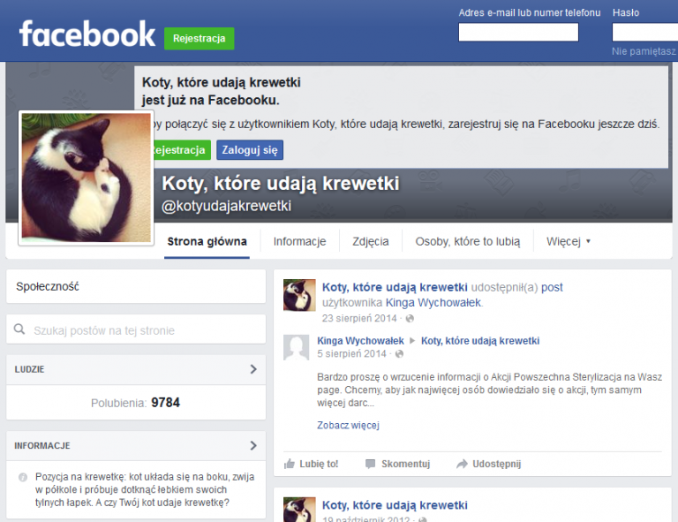
Task: Open the Więcej dropdown menu
Action: tap(569, 241)
